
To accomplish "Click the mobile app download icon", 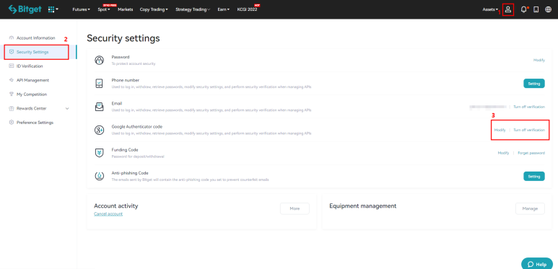I will click(x=536, y=9).
